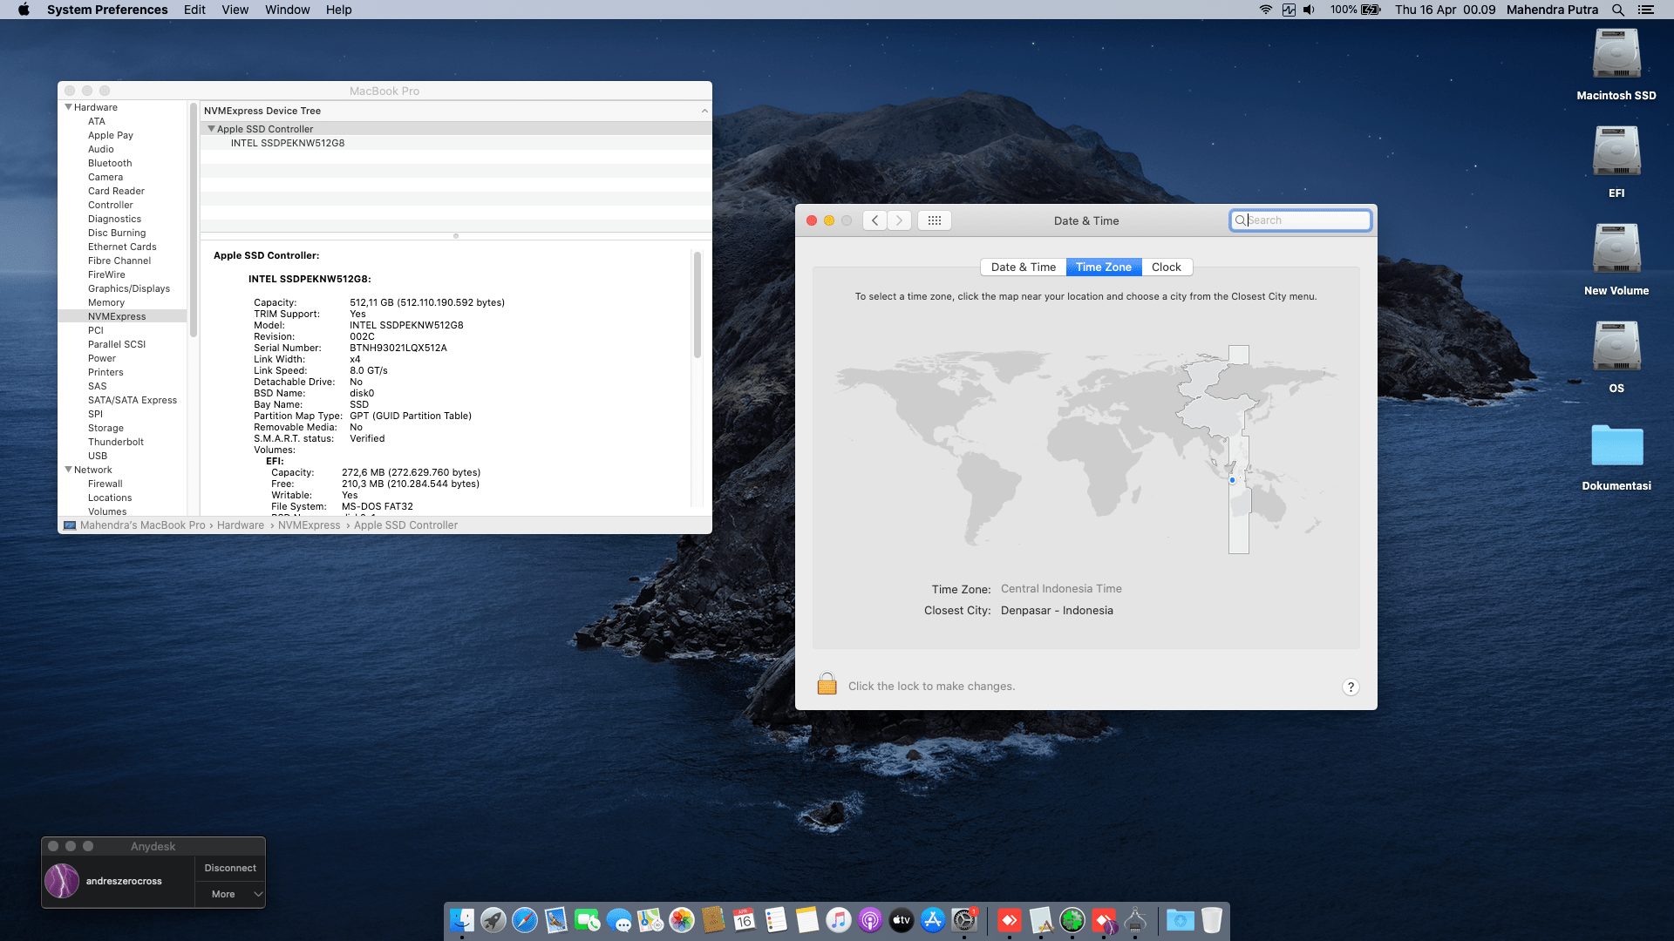Select SATA/SATA Express in sidebar
The image size is (1674, 941).
tap(133, 400)
